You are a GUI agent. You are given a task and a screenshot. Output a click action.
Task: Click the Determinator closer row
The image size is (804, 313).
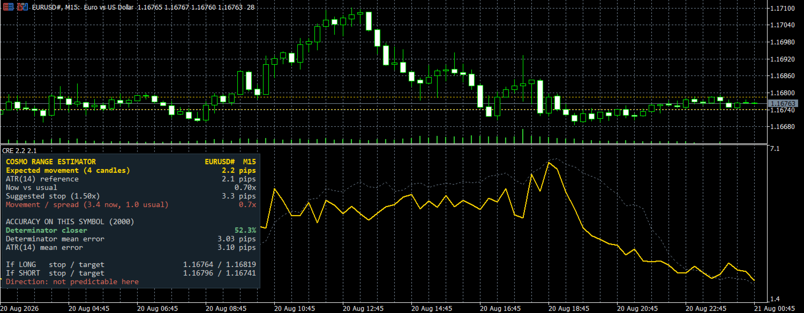[131, 230]
